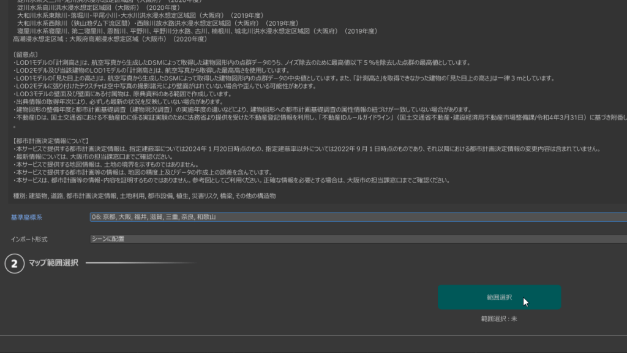Select the マップ範囲選択 section header
This screenshot has height=353, width=627.
[53, 263]
